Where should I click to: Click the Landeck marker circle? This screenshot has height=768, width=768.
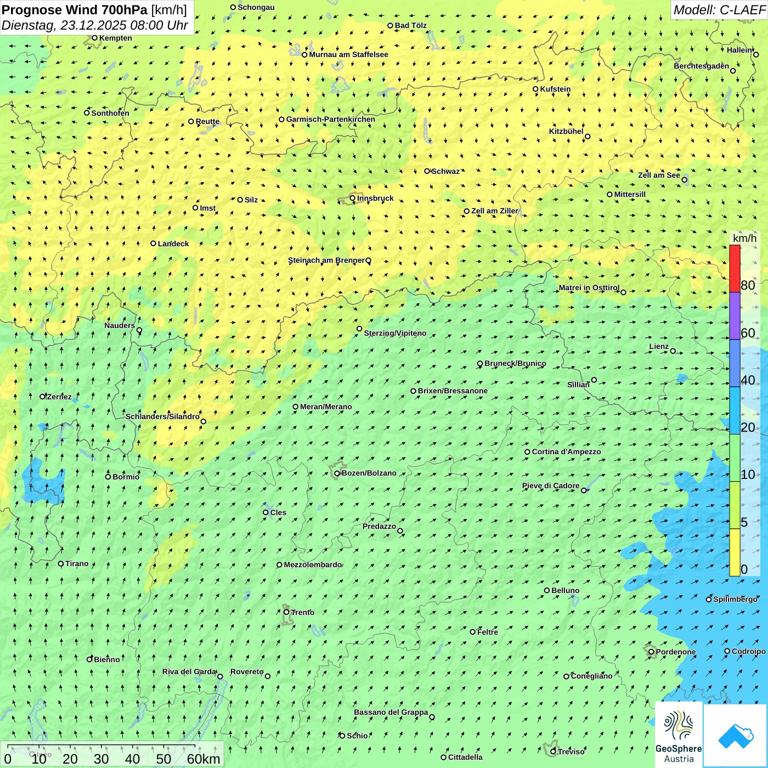[153, 244]
